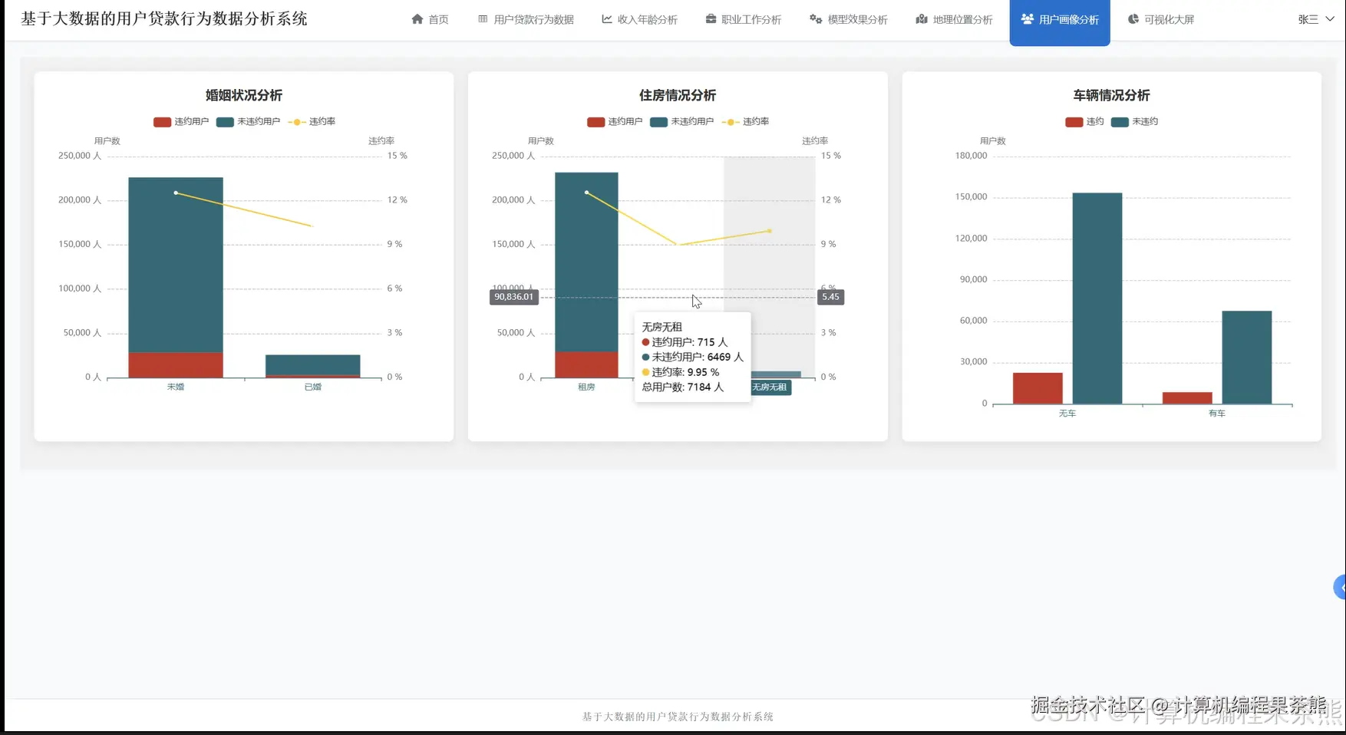This screenshot has width=1346, height=735.
Task: Click the 180,000 axis value in 车辆情况分析
Action: tap(972, 156)
